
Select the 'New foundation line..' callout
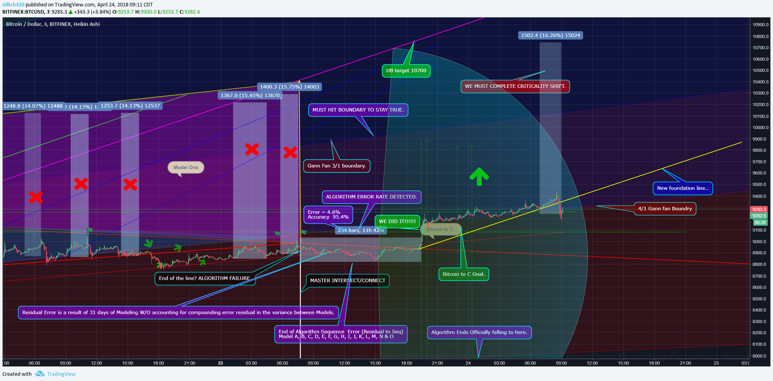683,188
